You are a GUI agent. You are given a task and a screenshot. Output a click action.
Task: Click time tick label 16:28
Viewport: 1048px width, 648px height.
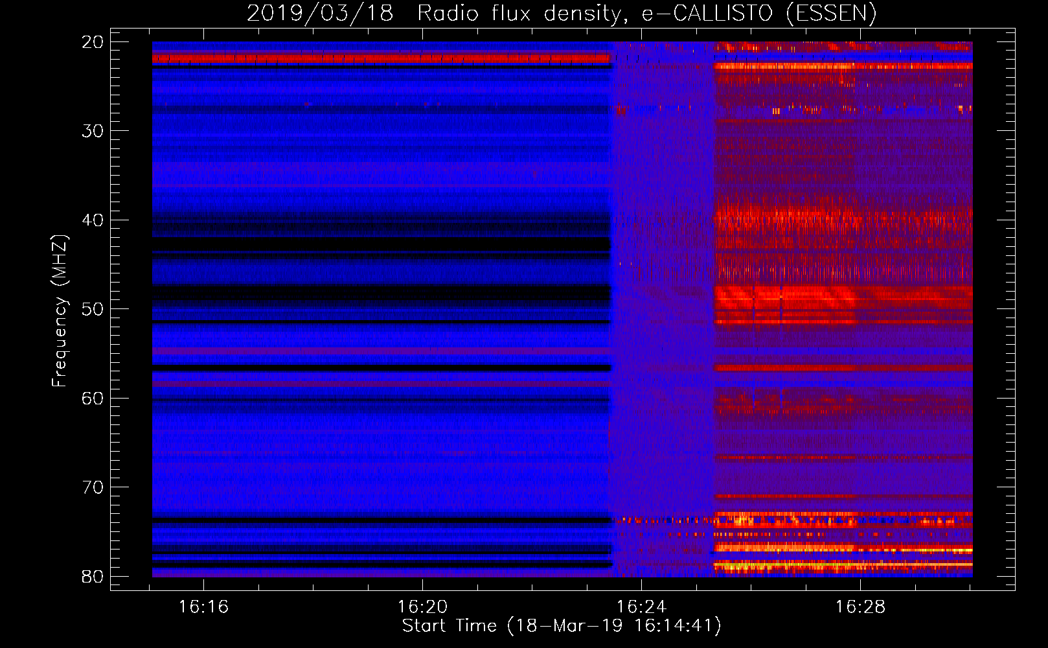point(860,607)
